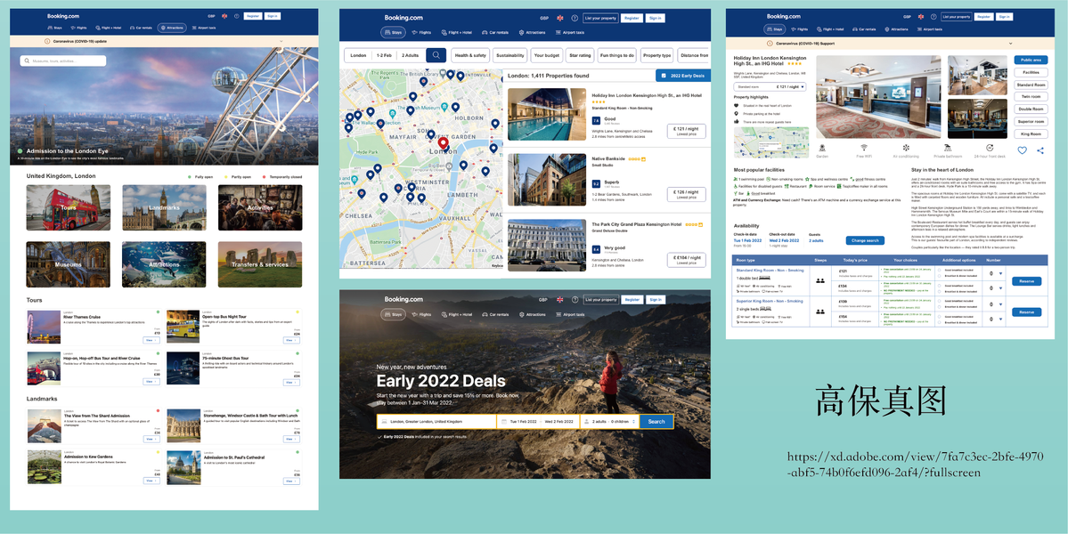Click red London map pin on map

click(443, 143)
